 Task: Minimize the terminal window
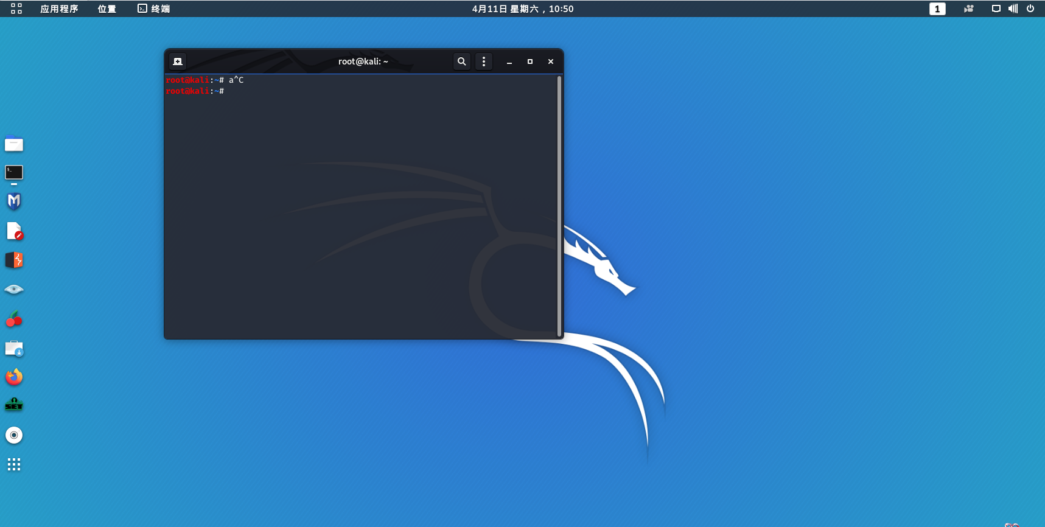tap(509, 61)
